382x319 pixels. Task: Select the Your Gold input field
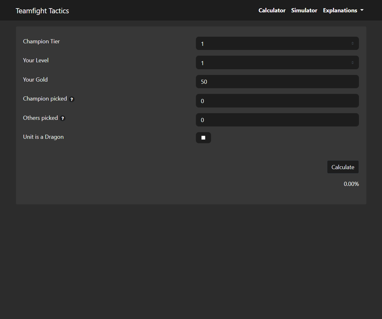(x=277, y=82)
